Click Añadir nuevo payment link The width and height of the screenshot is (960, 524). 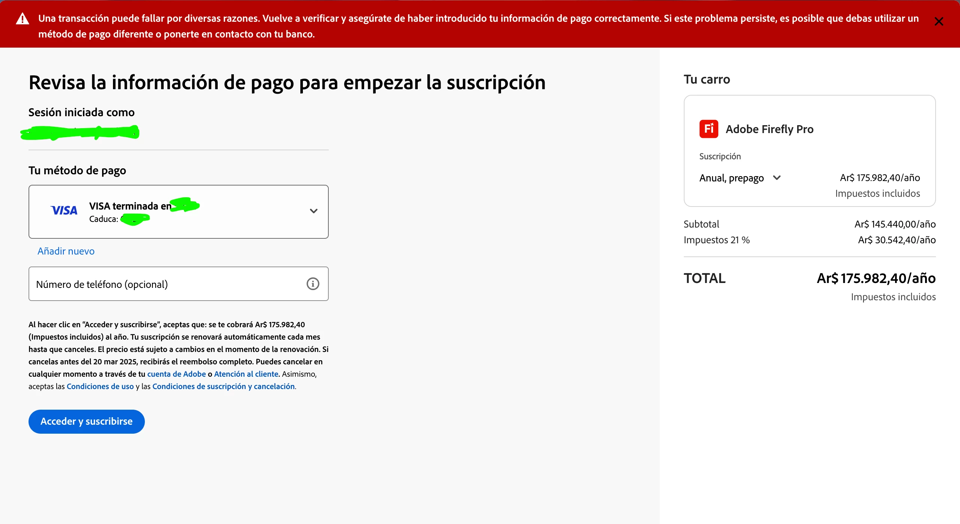[66, 251]
